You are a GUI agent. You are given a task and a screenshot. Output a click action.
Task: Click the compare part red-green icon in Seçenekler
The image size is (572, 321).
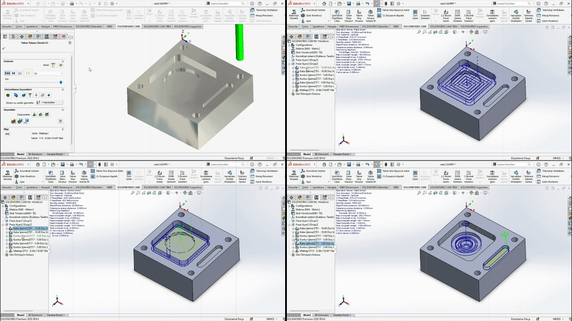click(x=13, y=121)
